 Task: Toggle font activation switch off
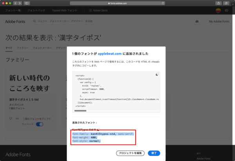40,124
